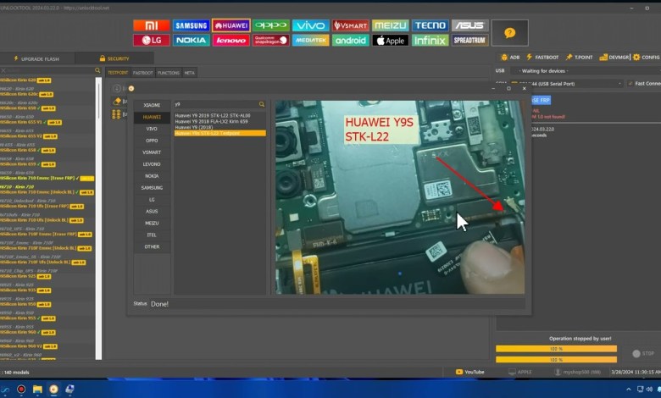Image resolution: width=661 pixels, height=398 pixels.
Task: Click the model list vertical scrollbar
Action: tap(98, 218)
